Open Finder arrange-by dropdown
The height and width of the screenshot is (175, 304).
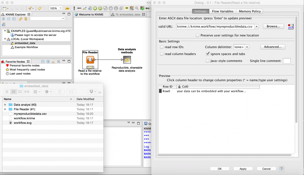pyautogui.click(x=37, y=92)
